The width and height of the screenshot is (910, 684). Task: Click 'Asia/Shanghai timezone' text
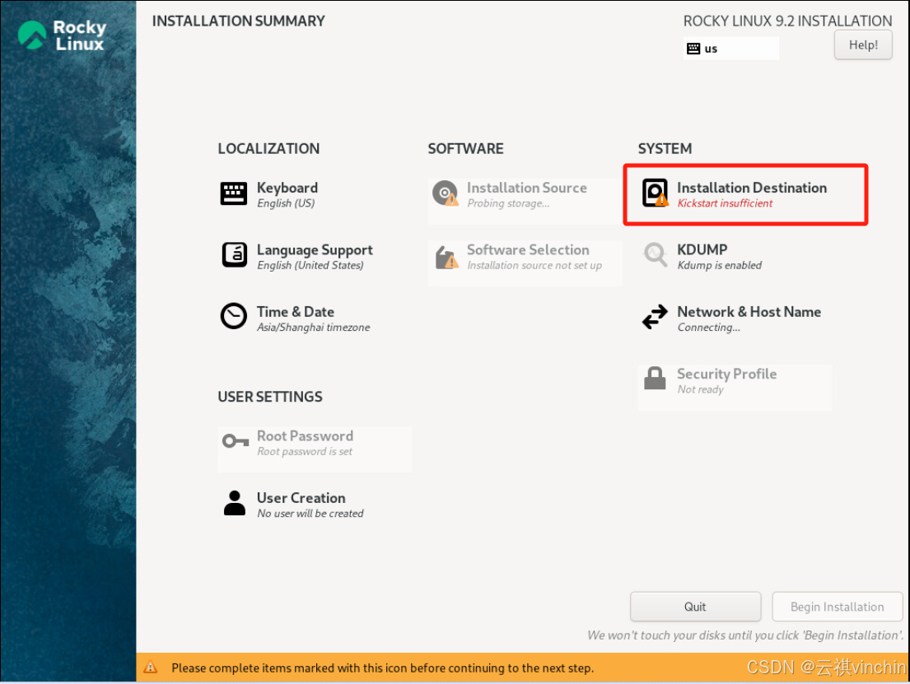click(x=314, y=328)
